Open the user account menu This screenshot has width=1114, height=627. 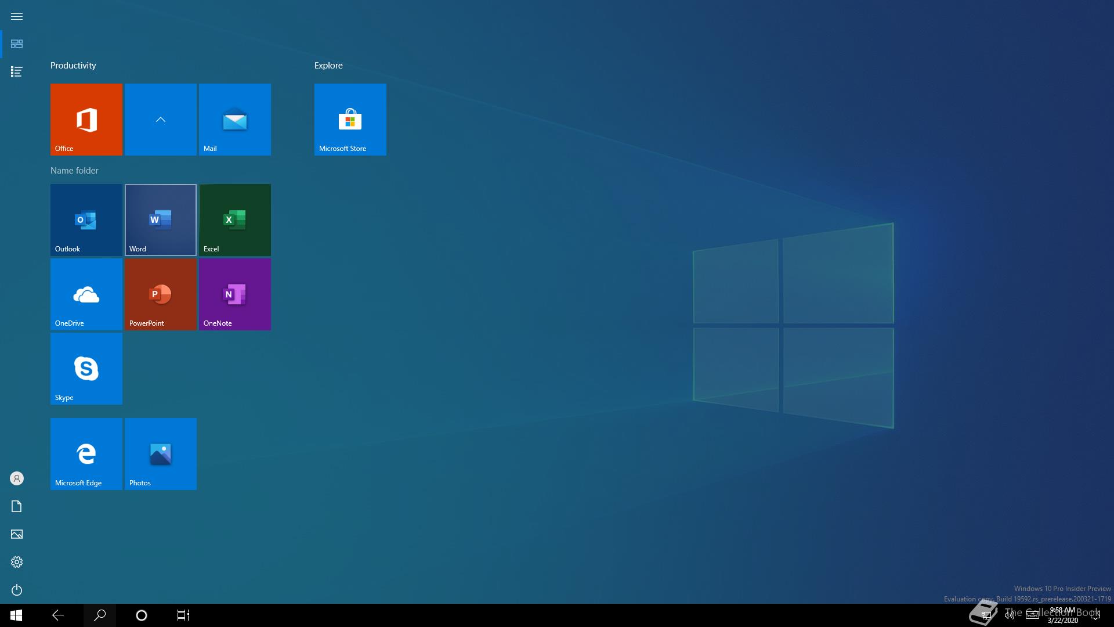click(17, 478)
